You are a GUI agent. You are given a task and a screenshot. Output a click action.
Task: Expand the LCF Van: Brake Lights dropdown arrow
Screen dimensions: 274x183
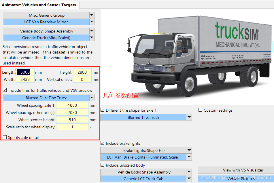189,157
